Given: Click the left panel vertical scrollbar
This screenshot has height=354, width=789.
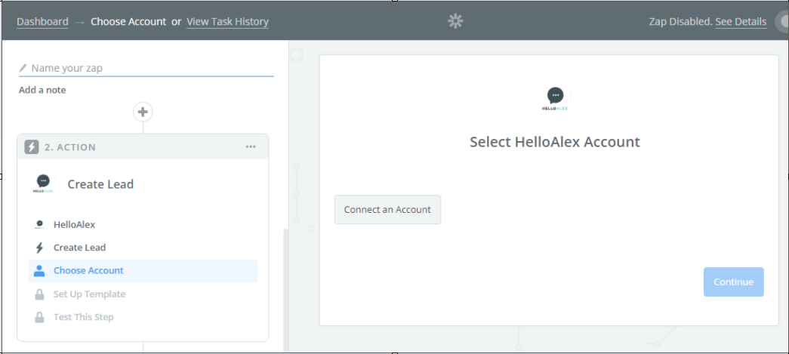Looking at the screenshot, I should pyautogui.click(x=286, y=290).
